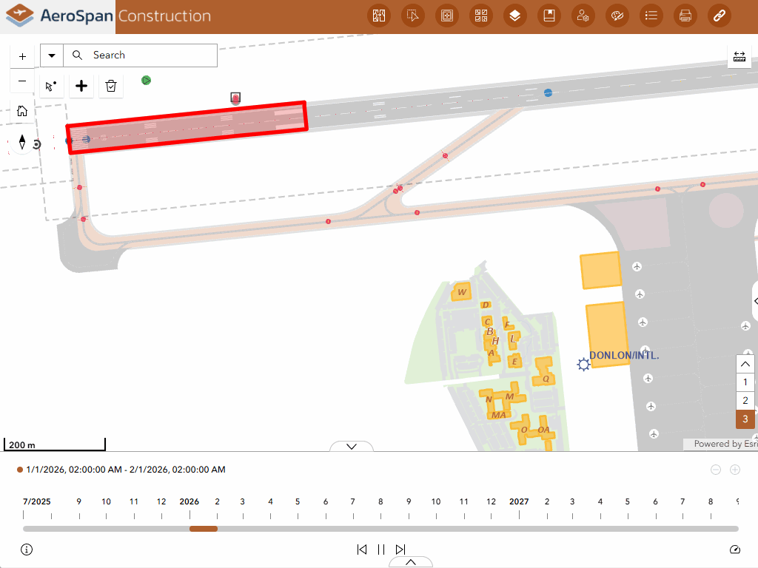The height and width of the screenshot is (568, 758).
Task: Zoom out the timeline with the minus circle
Action: [716, 470]
